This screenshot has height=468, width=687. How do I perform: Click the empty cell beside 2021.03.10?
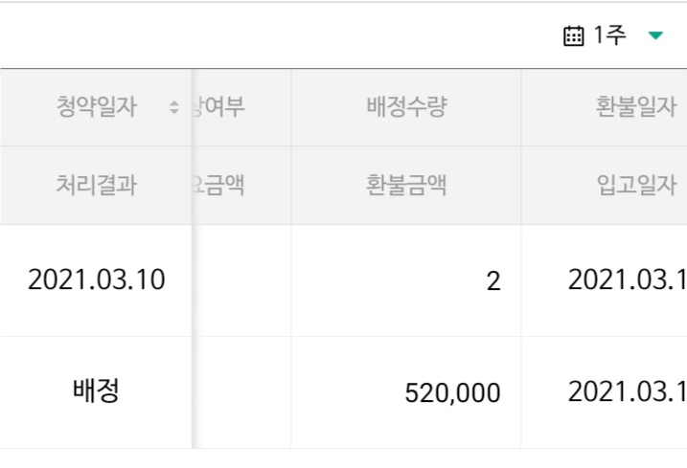point(243,280)
